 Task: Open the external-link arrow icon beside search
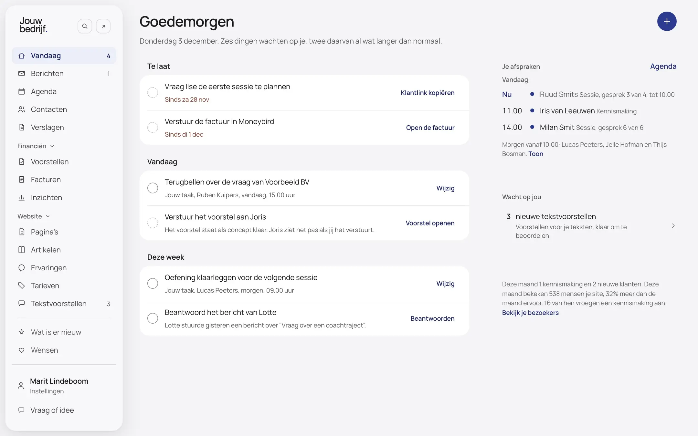pyautogui.click(x=103, y=26)
